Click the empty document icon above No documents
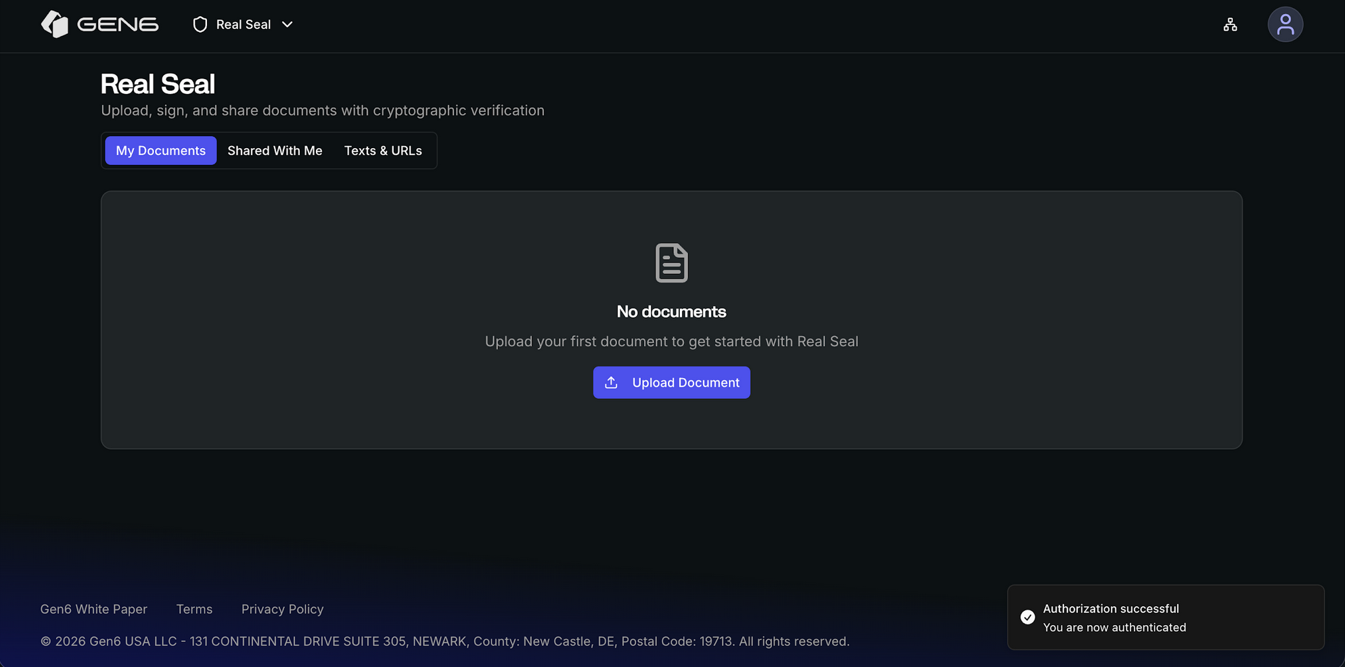This screenshot has height=667, width=1345. (671, 263)
